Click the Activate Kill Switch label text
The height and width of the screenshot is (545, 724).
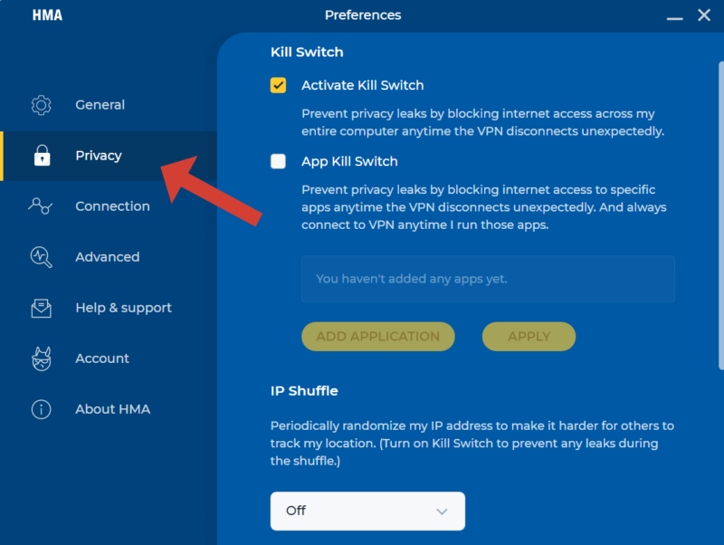[363, 85]
